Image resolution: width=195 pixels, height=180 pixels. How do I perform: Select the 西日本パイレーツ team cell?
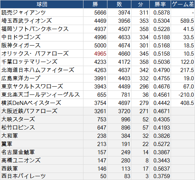tap(42, 176)
